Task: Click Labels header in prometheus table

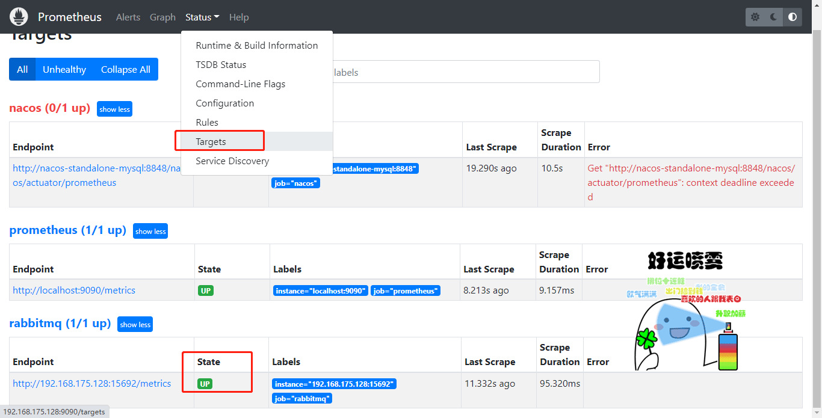Action: point(287,269)
